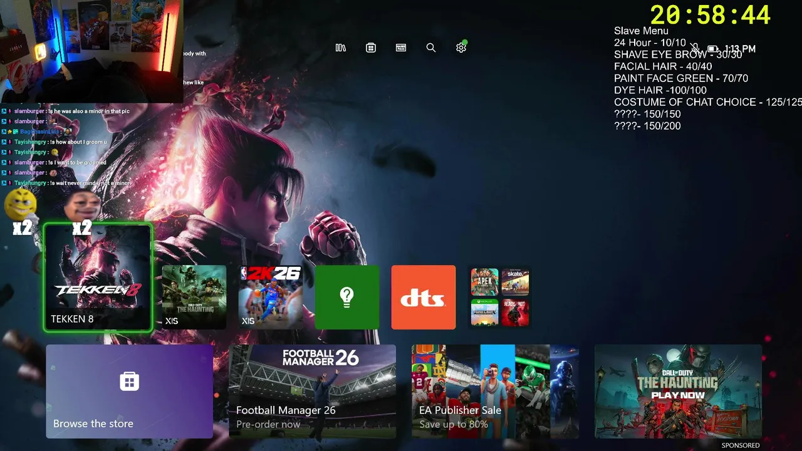Image resolution: width=802 pixels, height=451 pixels.
Task: Launch the TEKKEN 8 tile
Action: tap(98, 277)
